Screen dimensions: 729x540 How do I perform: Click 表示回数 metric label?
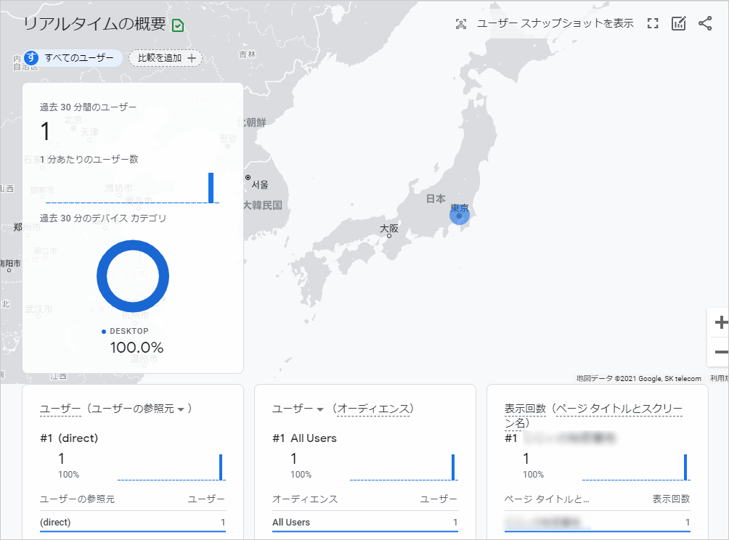click(x=525, y=409)
